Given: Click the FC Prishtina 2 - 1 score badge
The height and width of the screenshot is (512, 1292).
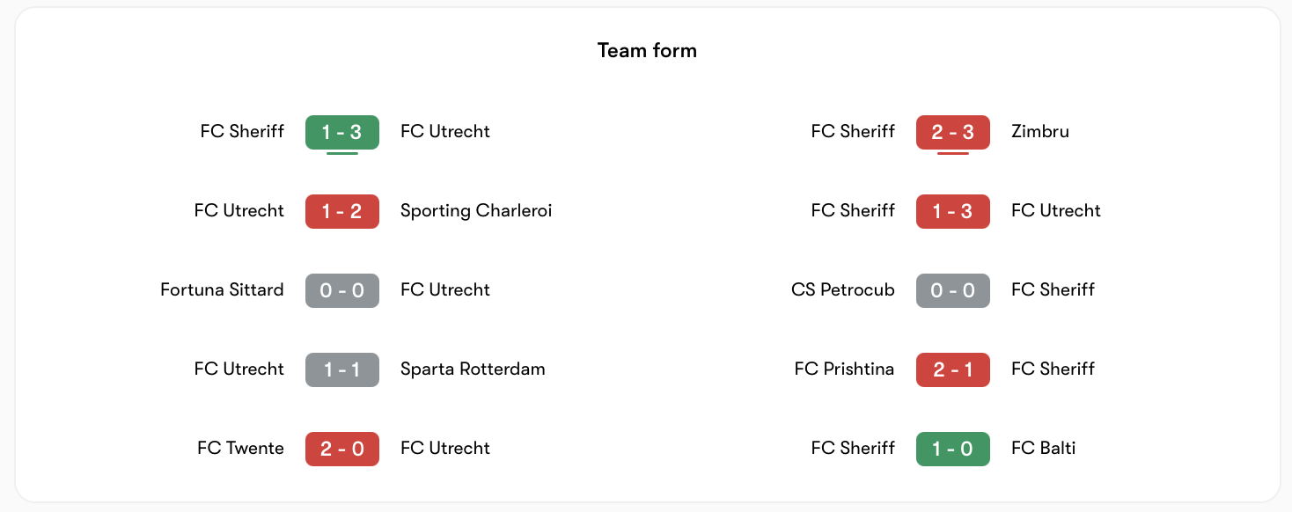Looking at the screenshot, I should click(x=953, y=369).
